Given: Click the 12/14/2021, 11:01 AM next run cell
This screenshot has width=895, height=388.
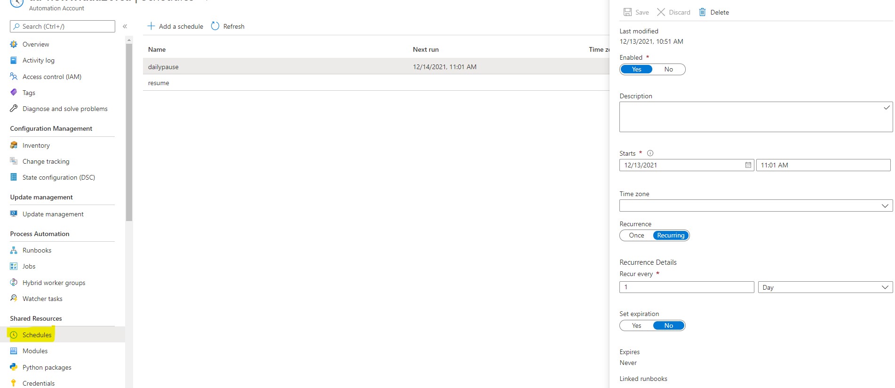Looking at the screenshot, I should tap(444, 67).
